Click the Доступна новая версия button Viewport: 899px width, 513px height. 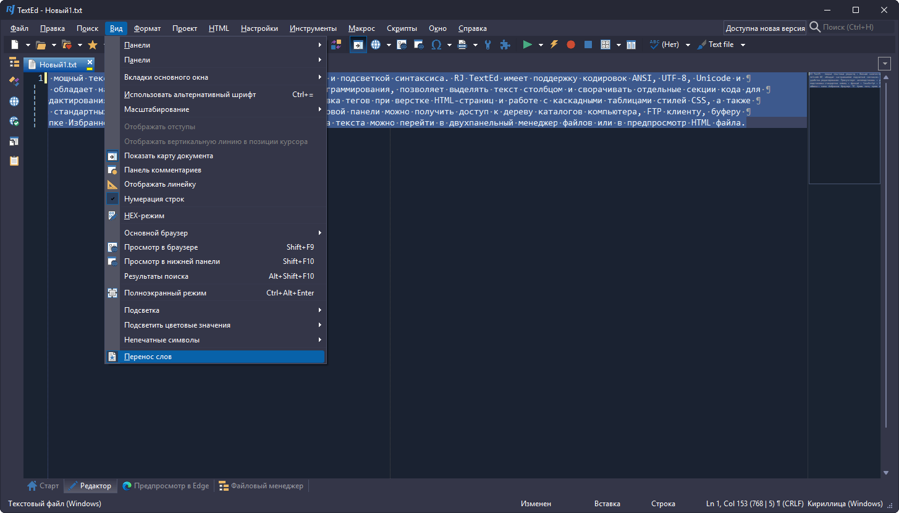tap(765, 28)
